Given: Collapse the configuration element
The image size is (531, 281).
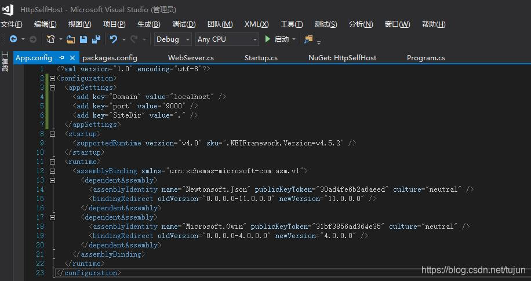Looking at the screenshot, I should pyautogui.click(x=53, y=78).
